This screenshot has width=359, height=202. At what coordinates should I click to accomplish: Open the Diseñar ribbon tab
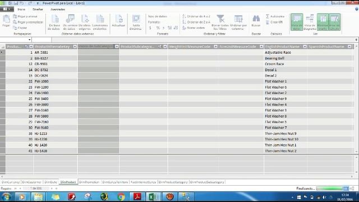(38, 10)
